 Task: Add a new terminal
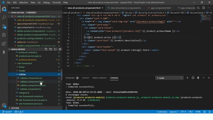click(x=187, y=78)
